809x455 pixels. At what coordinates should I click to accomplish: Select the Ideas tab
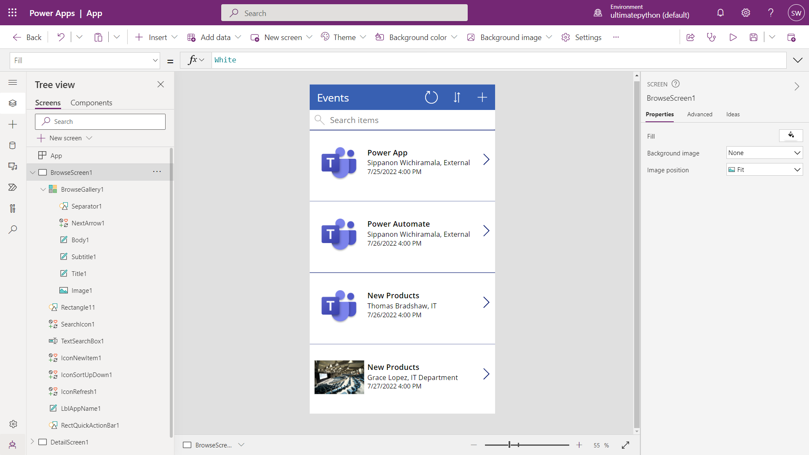click(733, 114)
